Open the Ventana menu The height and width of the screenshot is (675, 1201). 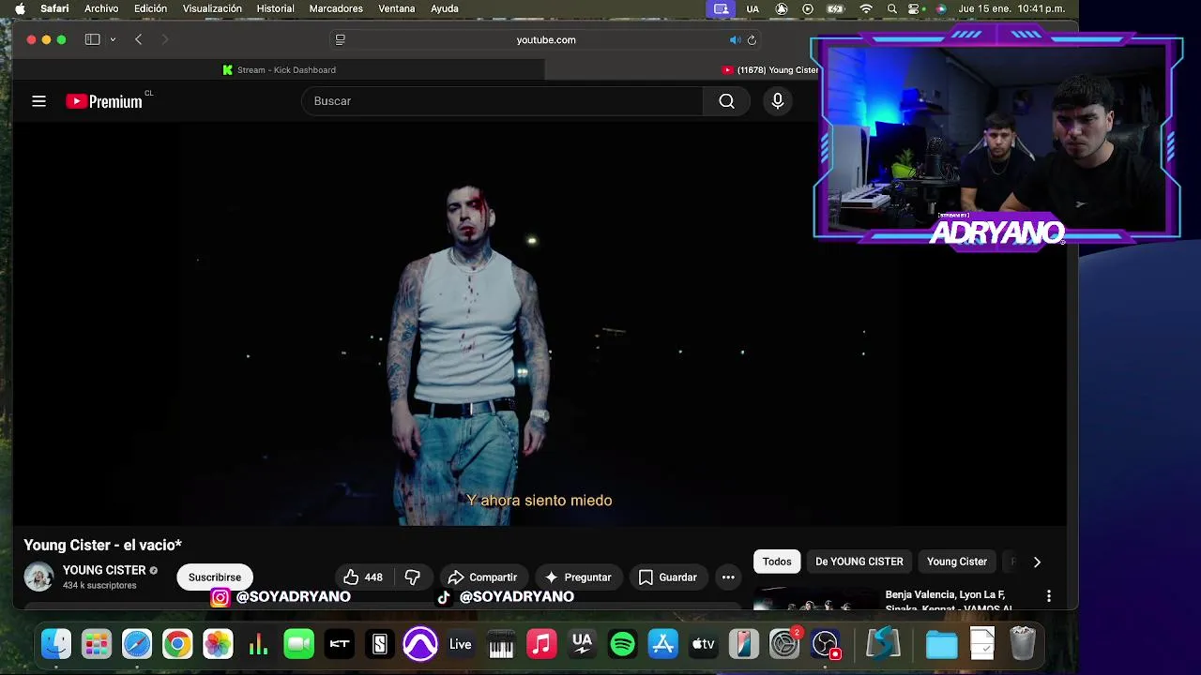(x=397, y=8)
